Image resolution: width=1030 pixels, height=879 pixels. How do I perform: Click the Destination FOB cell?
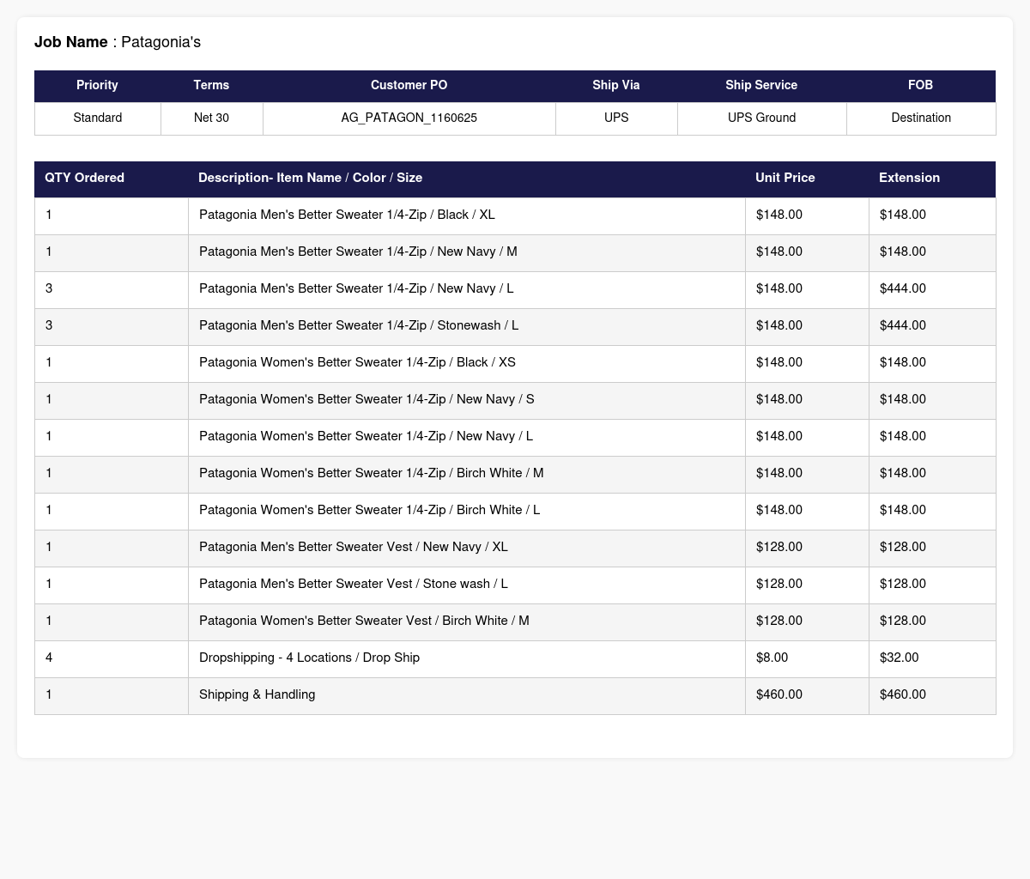(x=921, y=118)
